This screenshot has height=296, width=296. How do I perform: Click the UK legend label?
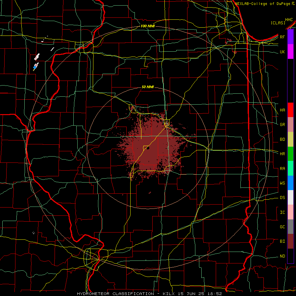[283, 52]
